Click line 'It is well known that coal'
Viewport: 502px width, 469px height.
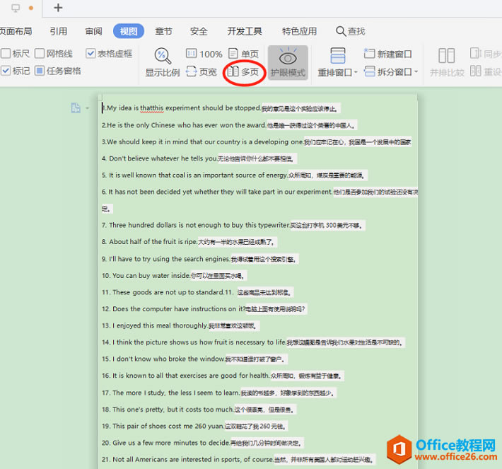click(234, 175)
